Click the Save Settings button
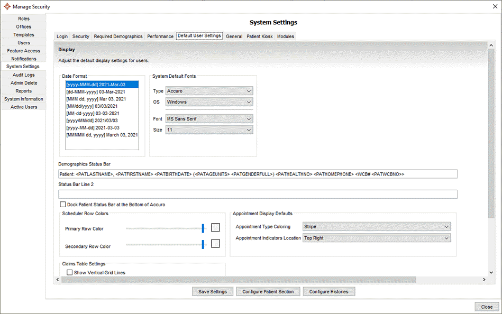 click(x=213, y=292)
